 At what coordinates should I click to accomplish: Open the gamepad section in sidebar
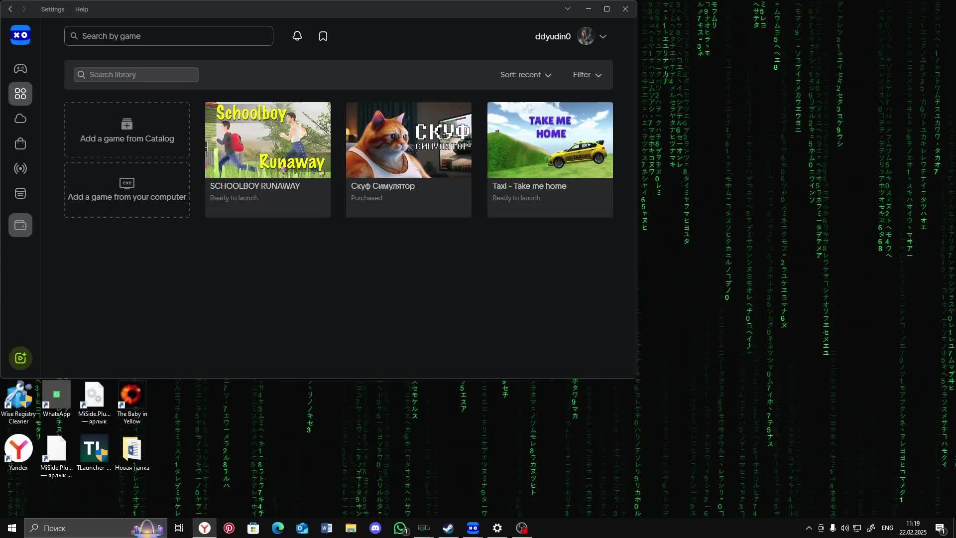(x=20, y=69)
